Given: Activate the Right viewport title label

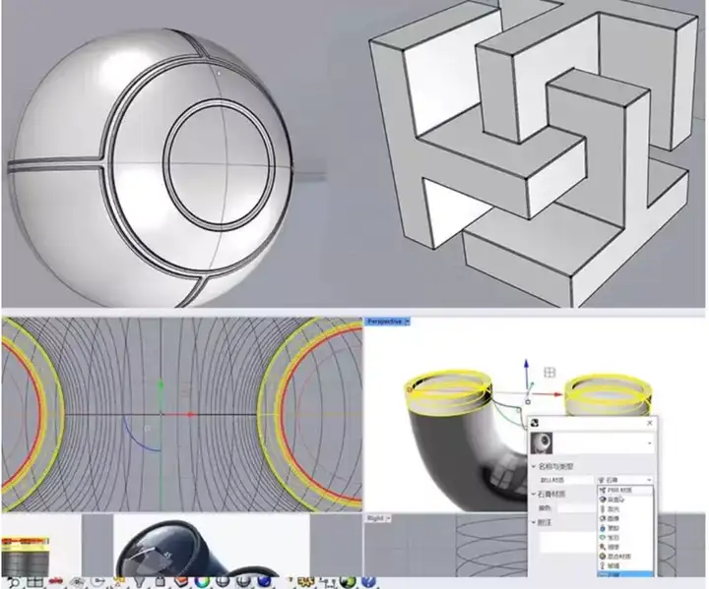Looking at the screenshot, I should 375,518.
